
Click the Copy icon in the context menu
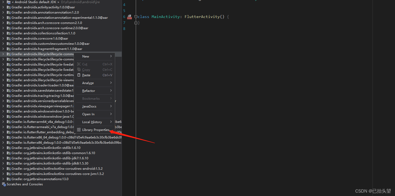pyautogui.click(x=79, y=69)
